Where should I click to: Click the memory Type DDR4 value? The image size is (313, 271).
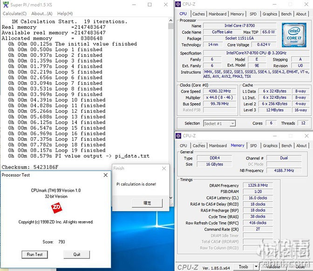214,158
